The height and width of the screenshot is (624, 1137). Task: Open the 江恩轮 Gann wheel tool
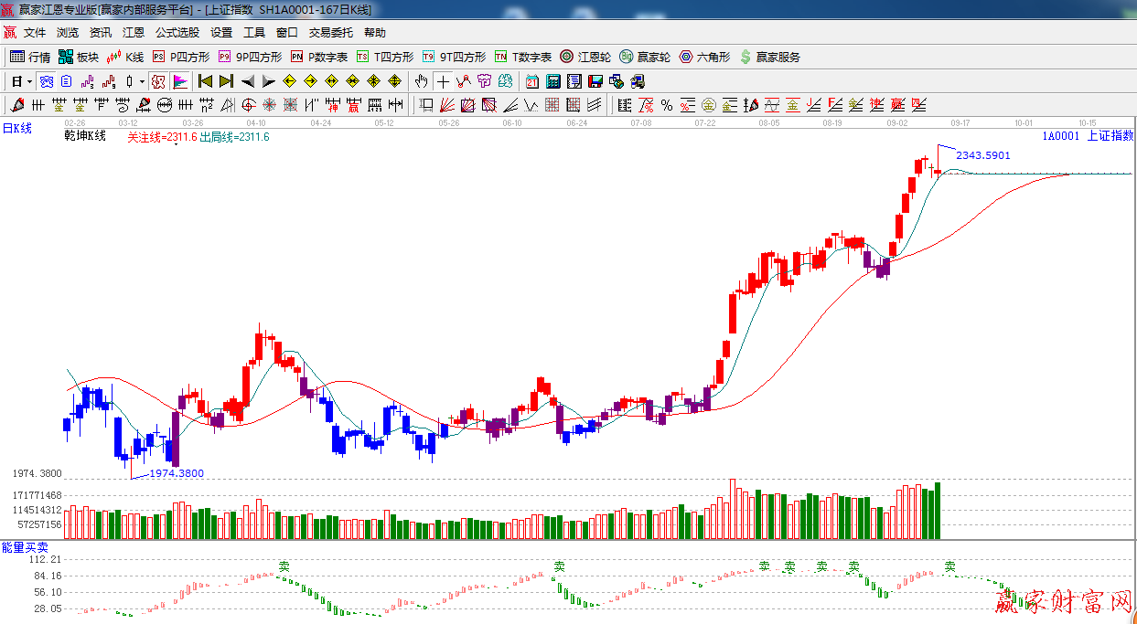point(585,57)
